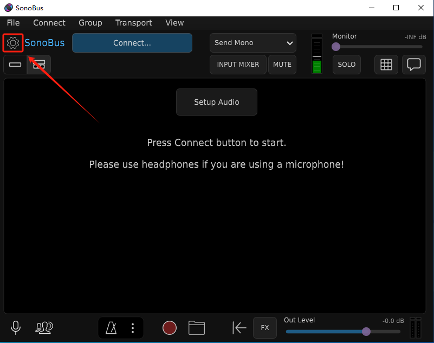Click the Out Level slider handle
This screenshot has width=434, height=343.
pos(366,331)
